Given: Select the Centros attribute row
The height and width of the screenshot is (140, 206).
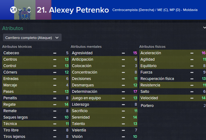Looking at the screenshot, I should point(36,59).
